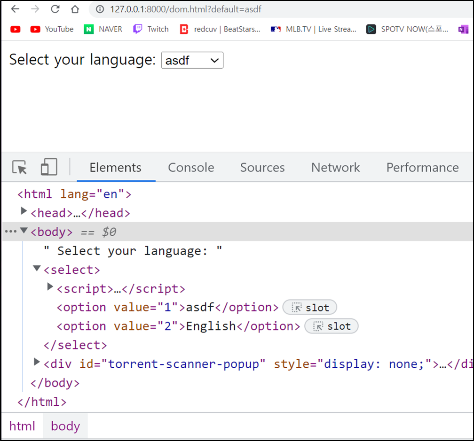
Task: Activate the inspect element picker icon
Action: [x=20, y=167]
